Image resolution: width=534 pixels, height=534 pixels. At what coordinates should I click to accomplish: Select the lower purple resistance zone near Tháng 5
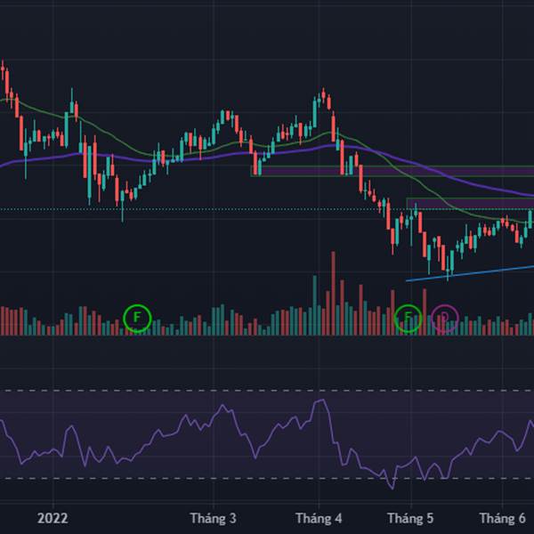coord(470,203)
